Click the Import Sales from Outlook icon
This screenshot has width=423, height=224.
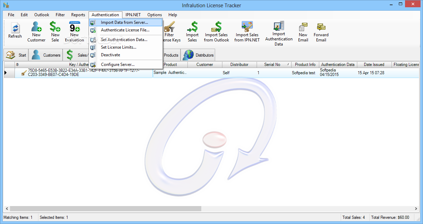[x=217, y=27]
